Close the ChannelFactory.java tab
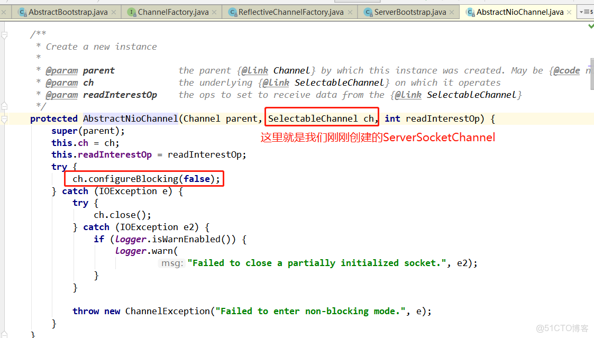Image resolution: width=594 pixels, height=338 pixels. pyautogui.click(x=214, y=13)
